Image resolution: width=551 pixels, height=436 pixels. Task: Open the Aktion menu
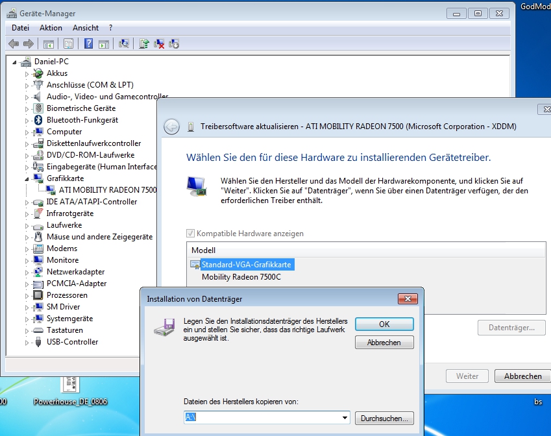(51, 28)
